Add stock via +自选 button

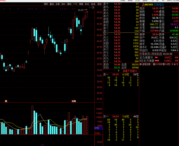pos(93,4)
